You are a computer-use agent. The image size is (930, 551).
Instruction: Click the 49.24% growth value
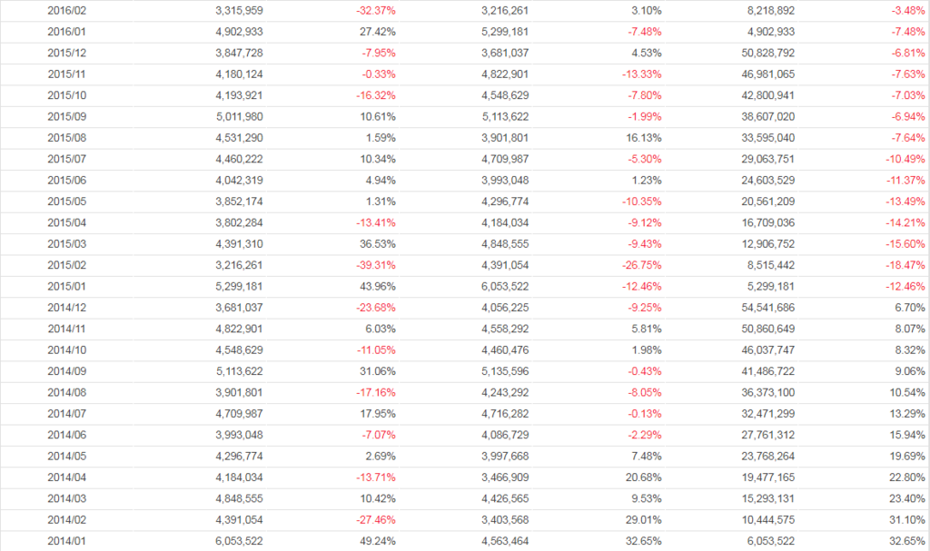click(379, 541)
